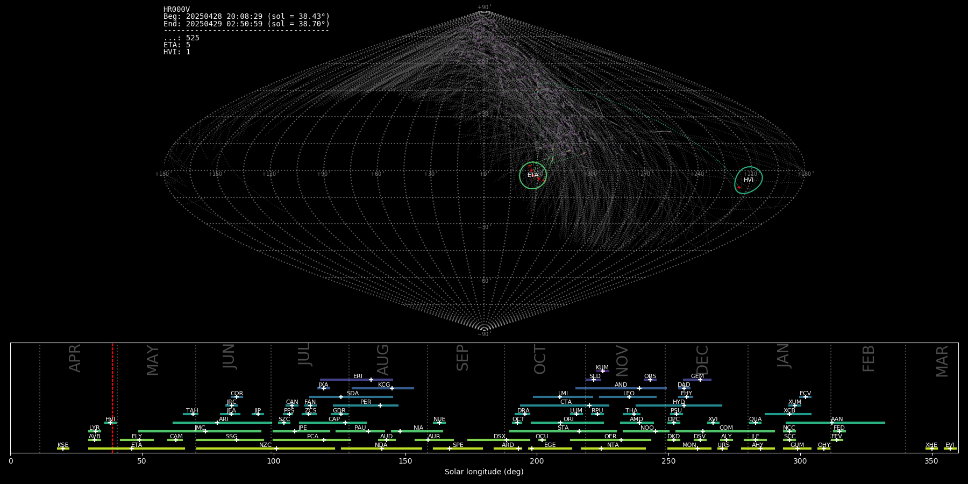The width and height of the screenshot is (968, 484).
Task: Click the APR month label
Action: (x=75, y=358)
